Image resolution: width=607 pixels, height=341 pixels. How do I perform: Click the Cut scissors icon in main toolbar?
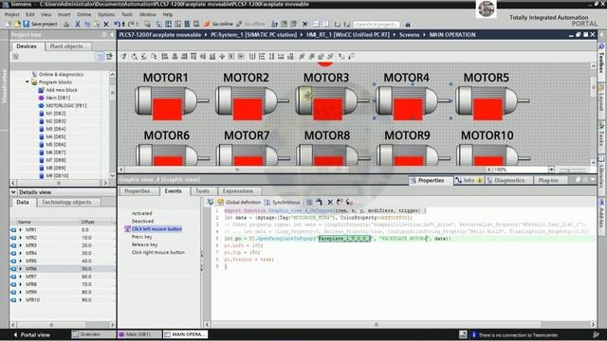[x=78, y=24]
